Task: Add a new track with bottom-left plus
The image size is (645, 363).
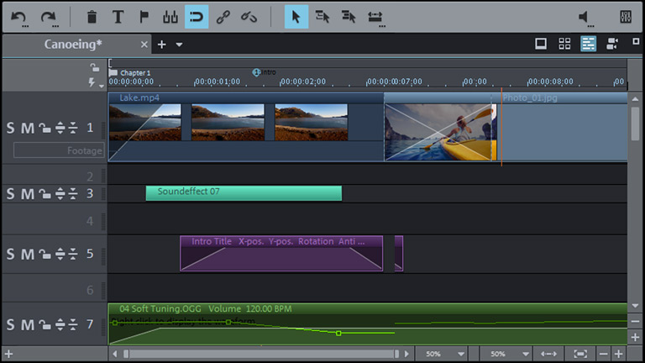Action: [8, 354]
